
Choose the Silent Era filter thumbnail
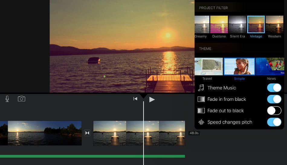click(x=237, y=24)
